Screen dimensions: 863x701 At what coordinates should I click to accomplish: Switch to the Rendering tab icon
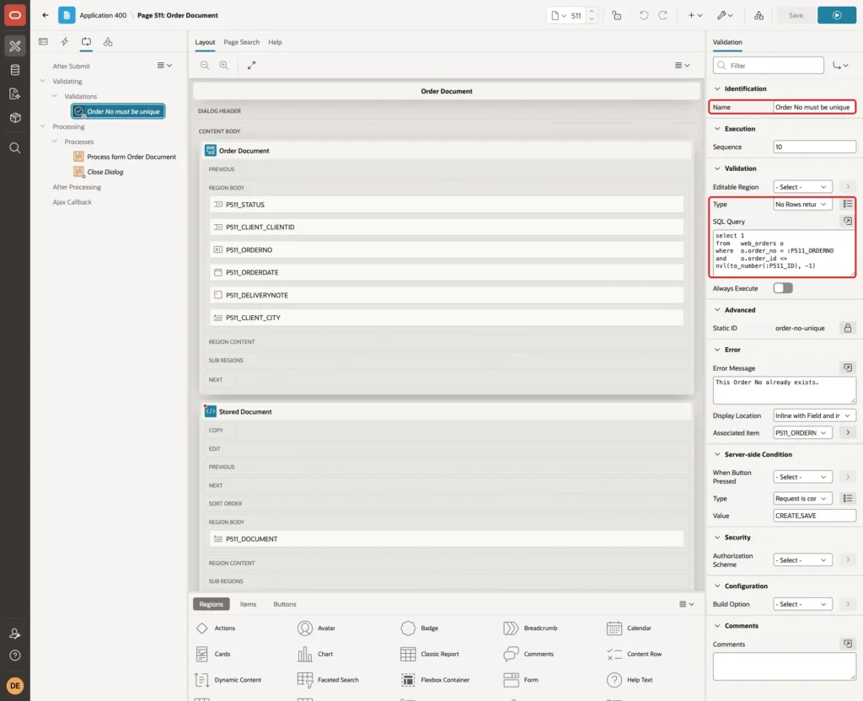click(44, 42)
